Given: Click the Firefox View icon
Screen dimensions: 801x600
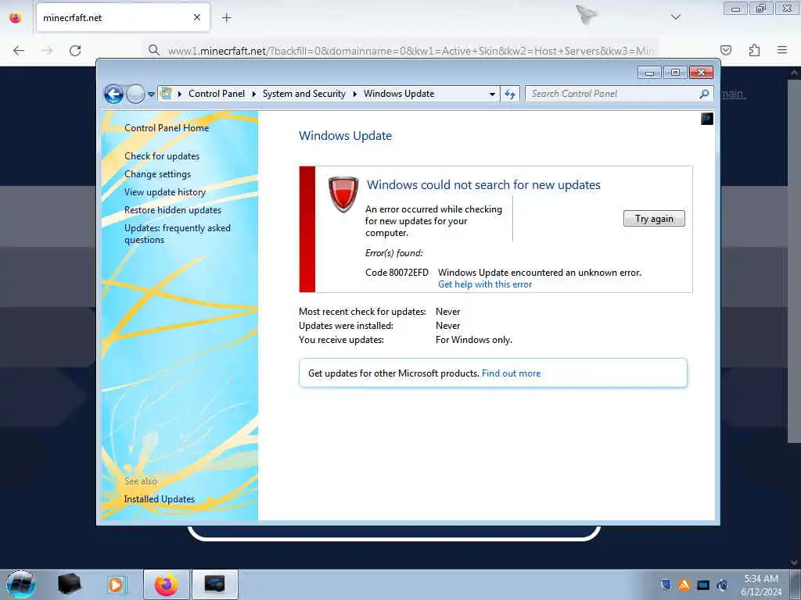Looking at the screenshot, I should click(x=16, y=18).
